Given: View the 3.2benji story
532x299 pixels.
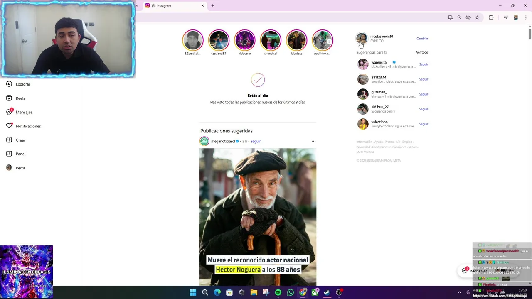Looking at the screenshot, I should click(192, 40).
